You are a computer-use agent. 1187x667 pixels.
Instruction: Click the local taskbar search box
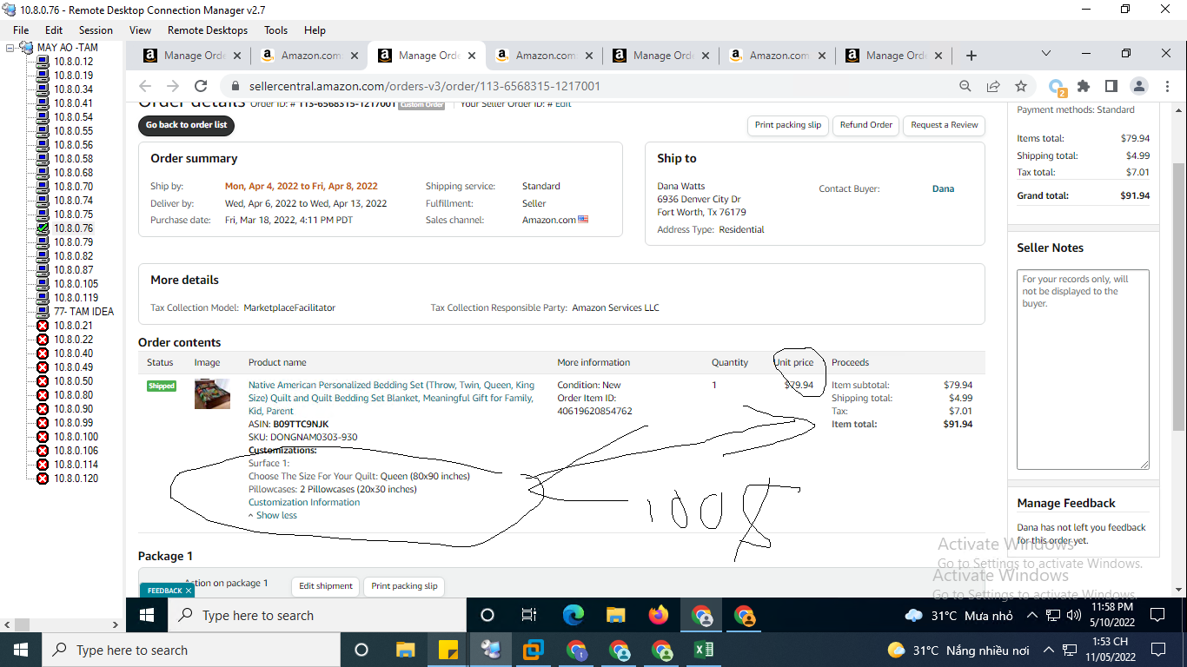tap(190, 650)
